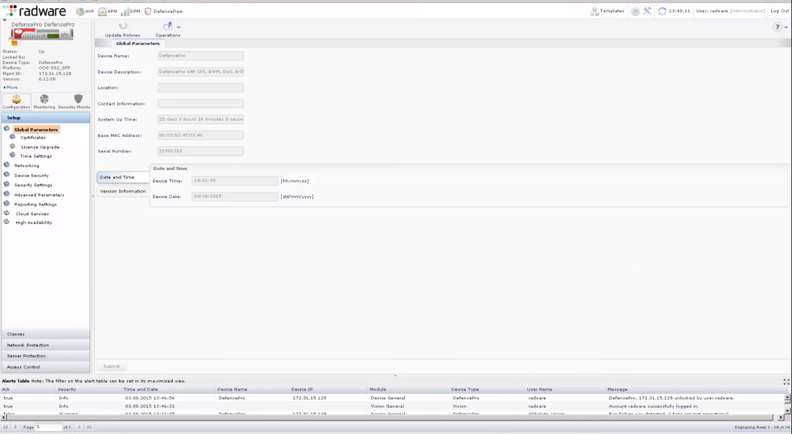Click the Device Time field

(x=235, y=181)
